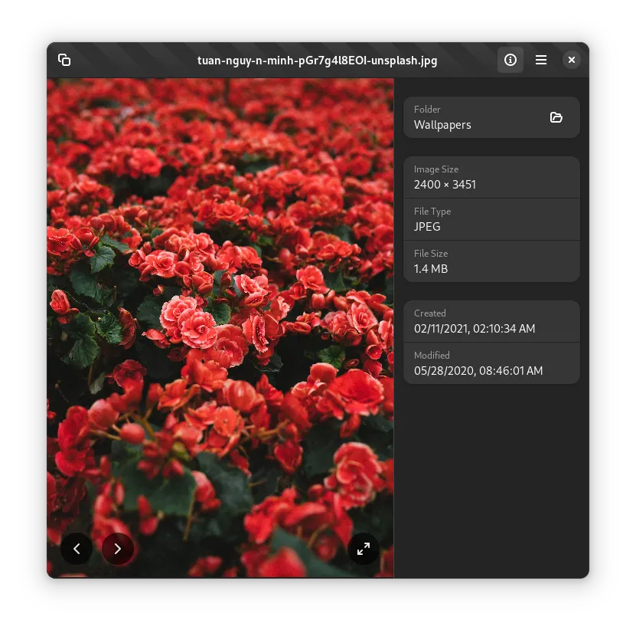Click the empty area below the Modified row

491,475
